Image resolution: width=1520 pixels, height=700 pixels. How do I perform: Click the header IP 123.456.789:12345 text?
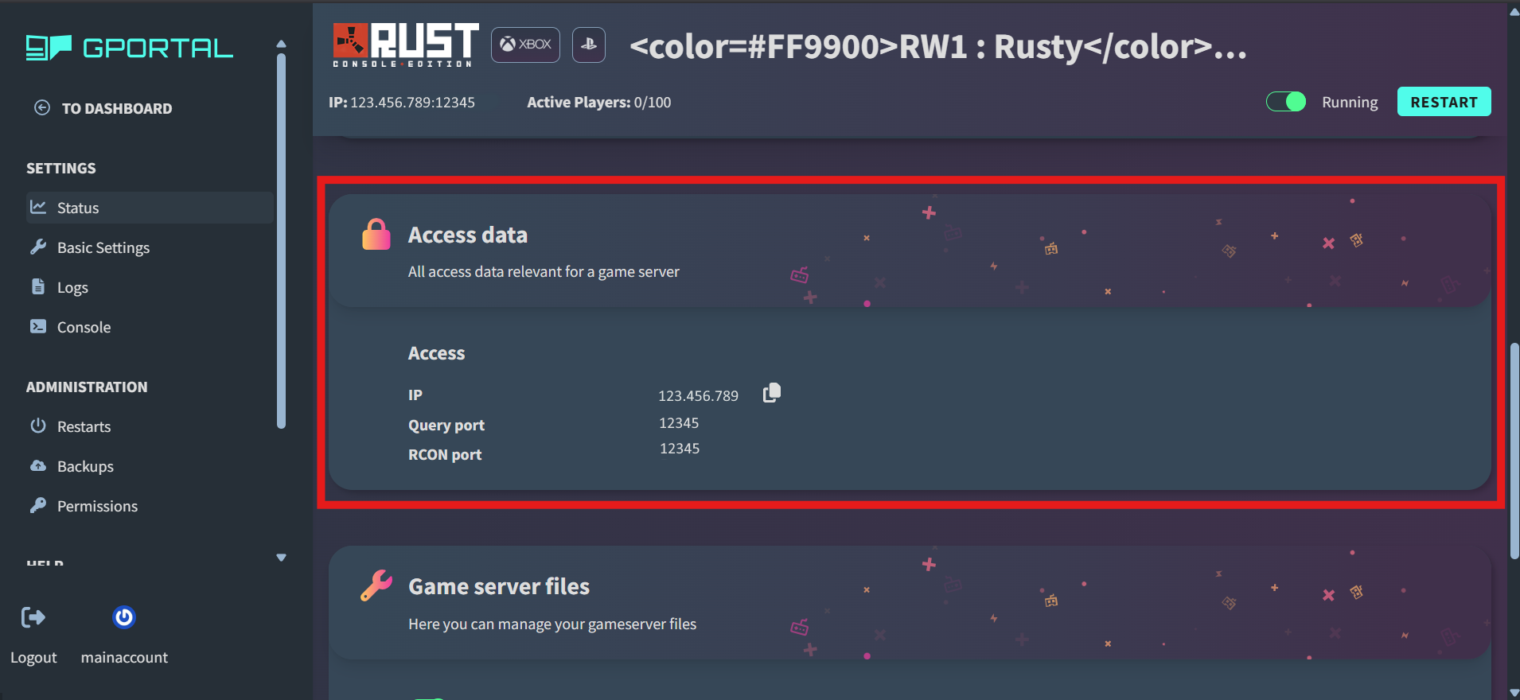(x=402, y=102)
